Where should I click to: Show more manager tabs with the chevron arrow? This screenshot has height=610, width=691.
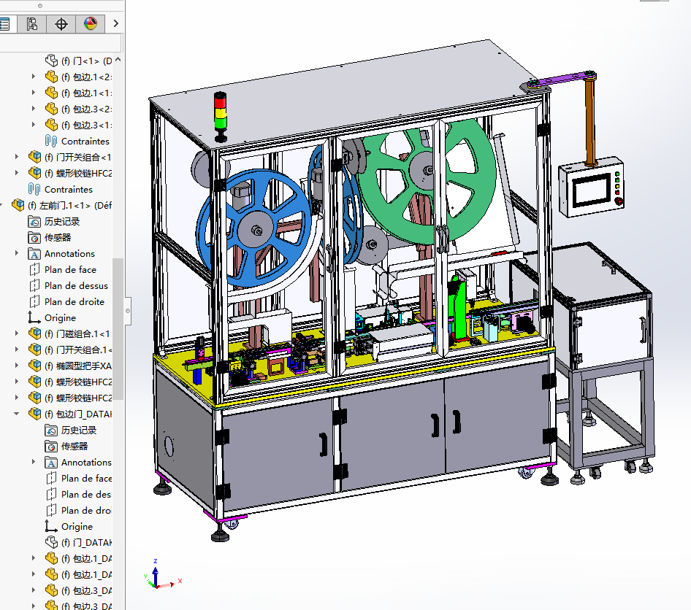click(115, 24)
